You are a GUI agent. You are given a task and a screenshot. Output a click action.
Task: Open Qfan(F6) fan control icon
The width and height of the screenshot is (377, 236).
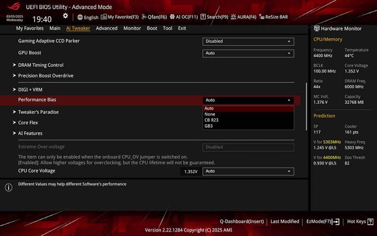tap(144, 17)
